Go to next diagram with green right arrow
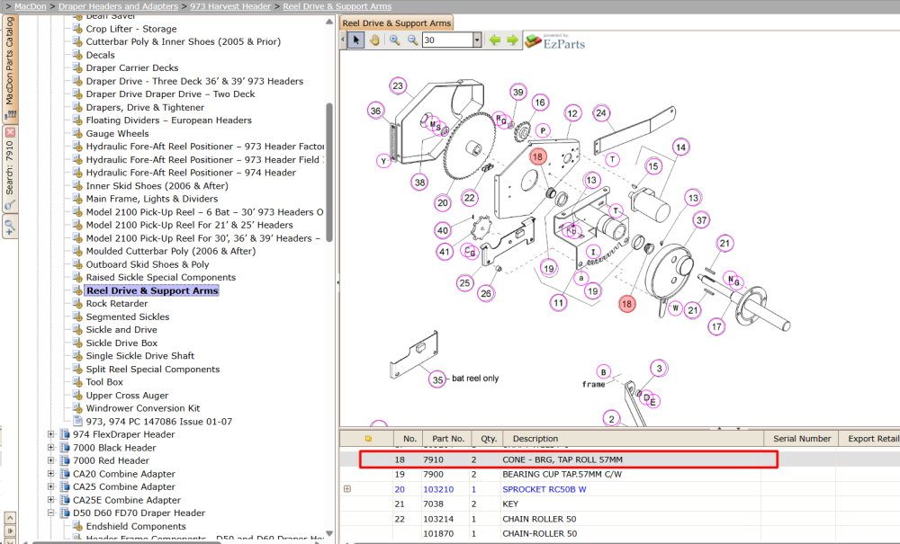 pyautogui.click(x=512, y=40)
